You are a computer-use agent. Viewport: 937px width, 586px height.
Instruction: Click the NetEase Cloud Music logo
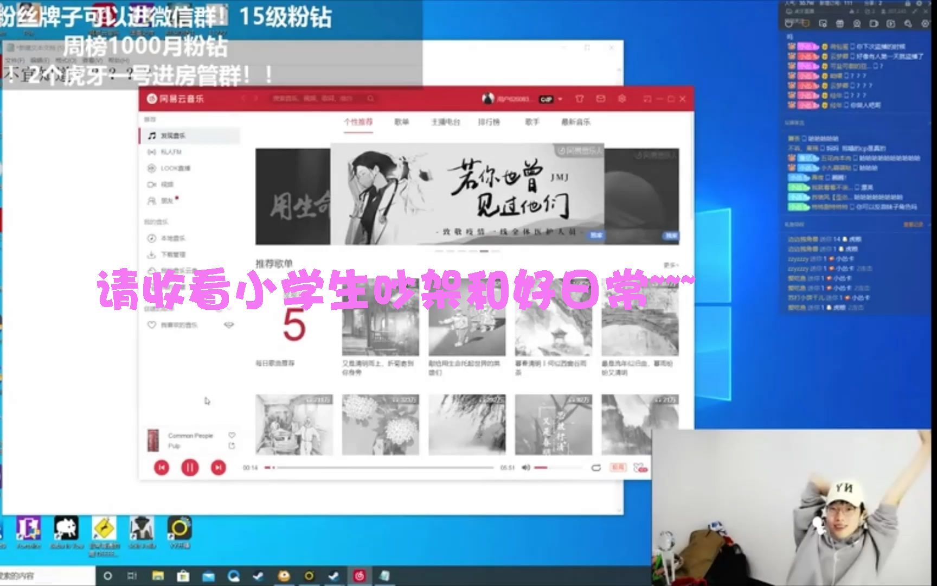175,99
